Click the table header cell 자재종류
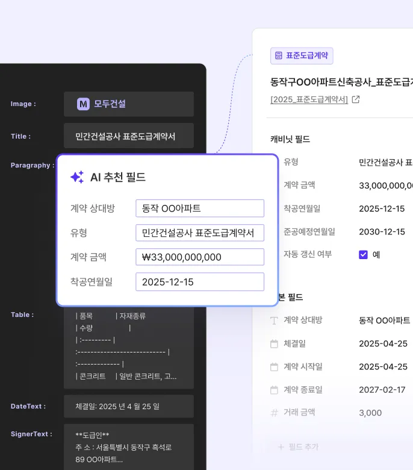The image size is (413, 470). coord(132,316)
